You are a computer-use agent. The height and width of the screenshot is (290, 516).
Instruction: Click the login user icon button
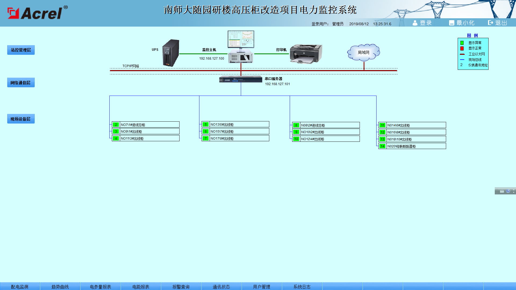415,23
